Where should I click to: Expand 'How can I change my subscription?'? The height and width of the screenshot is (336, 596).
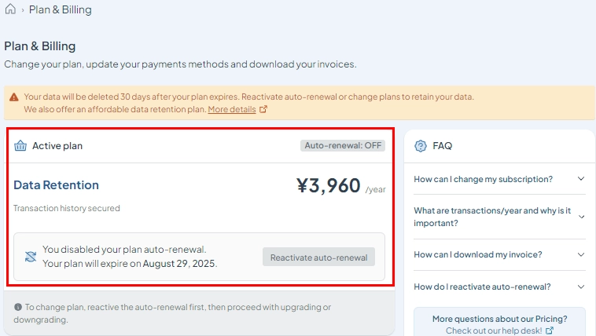pyautogui.click(x=499, y=179)
